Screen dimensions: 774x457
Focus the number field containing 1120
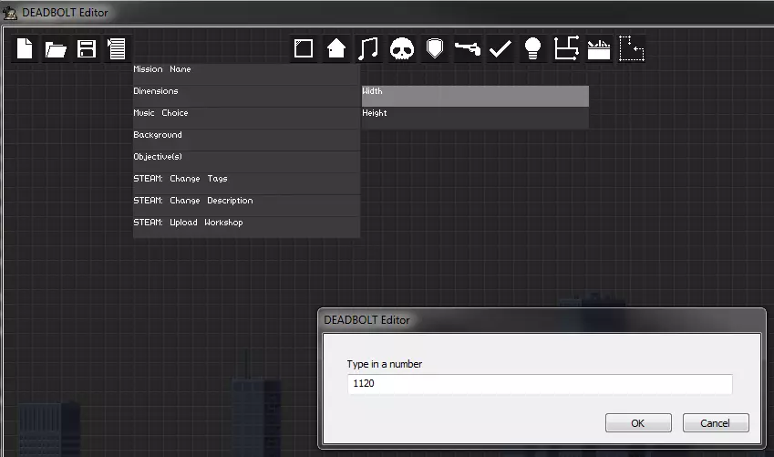coord(540,384)
